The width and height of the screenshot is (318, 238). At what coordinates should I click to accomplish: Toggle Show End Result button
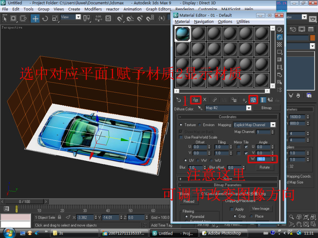263,100
